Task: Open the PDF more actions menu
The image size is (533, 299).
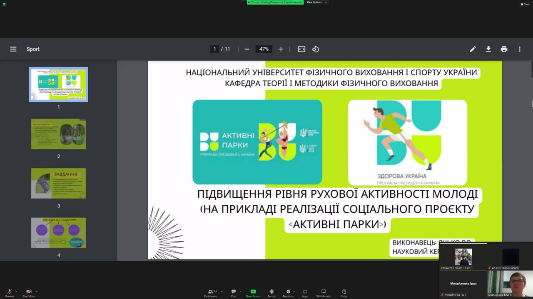Action: click(519, 49)
